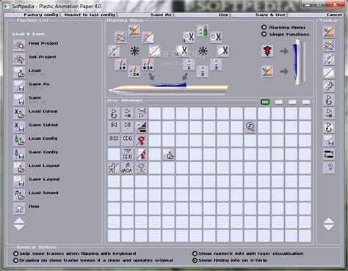
Task: Click the Z magnifier zoom icon
Action: pyautogui.click(x=250, y=127)
